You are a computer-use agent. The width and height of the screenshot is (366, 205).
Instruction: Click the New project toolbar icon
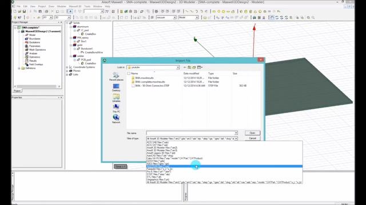point(15,11)
